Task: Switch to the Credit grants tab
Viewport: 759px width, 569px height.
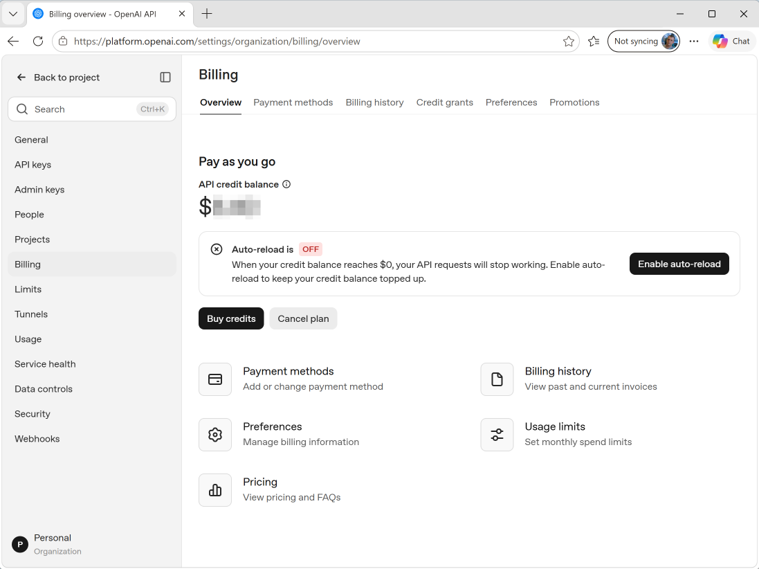Action: tap(445, 102)
